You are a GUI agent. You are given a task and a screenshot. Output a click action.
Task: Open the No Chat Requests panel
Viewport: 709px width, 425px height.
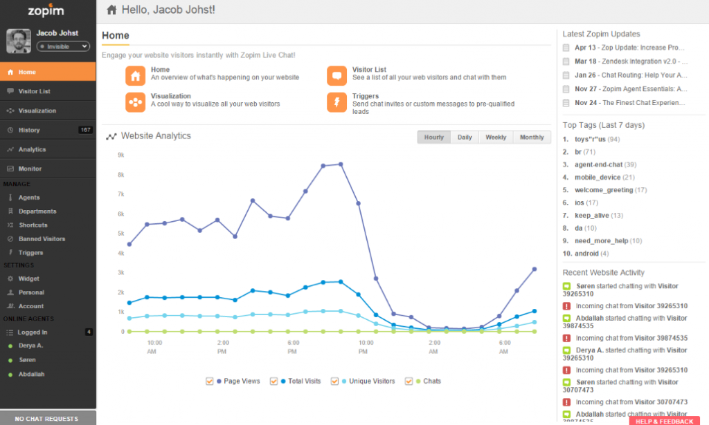click(x=48, y=418)
